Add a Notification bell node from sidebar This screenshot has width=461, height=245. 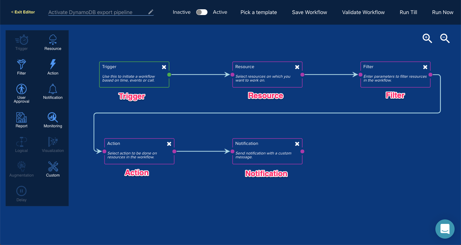click(53, 89)
